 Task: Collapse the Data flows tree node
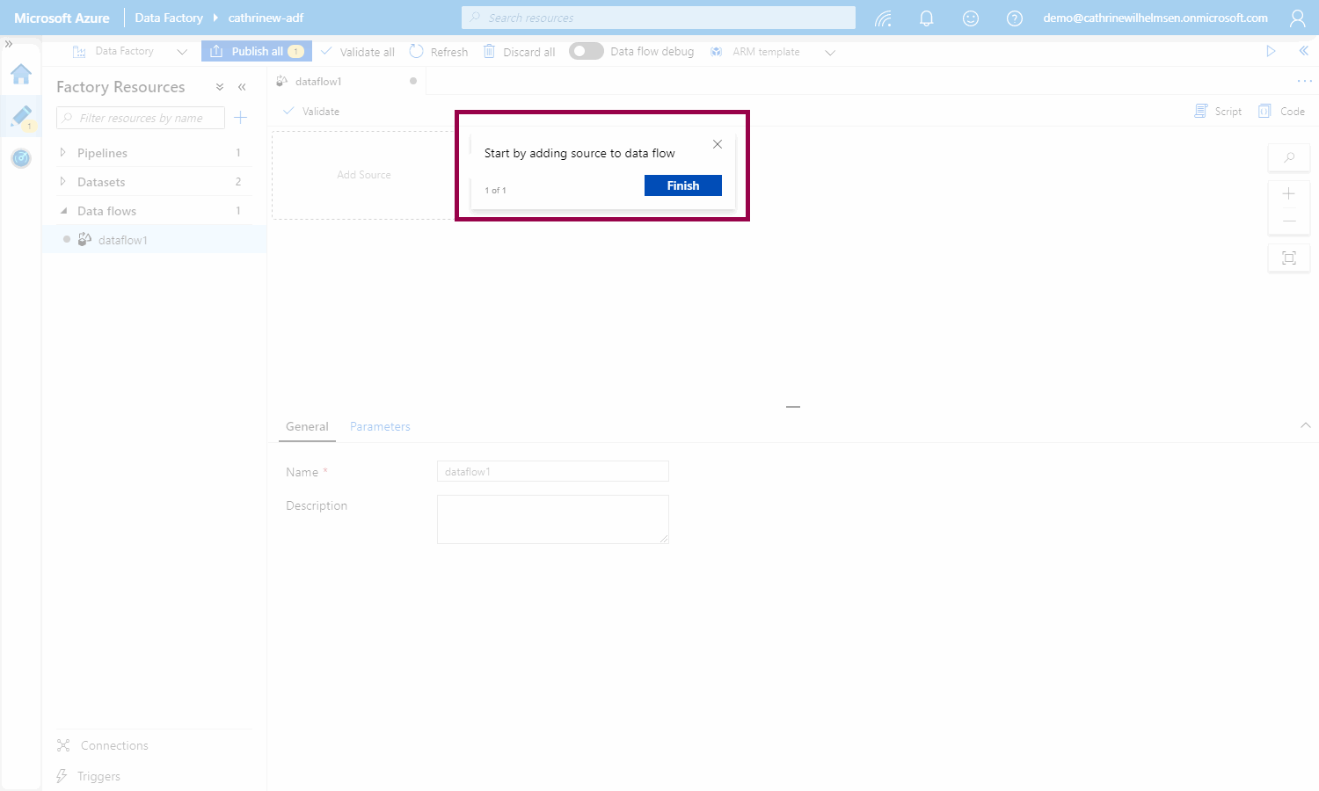point(62,211)
